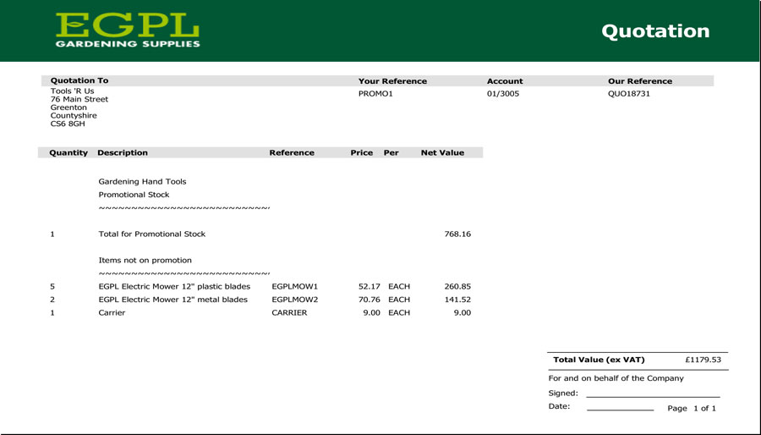The height and width of the screenshot is (435, 761).
Task: Select the 'Gardening Hand Tools' line
Action: [x=142, y=182]
